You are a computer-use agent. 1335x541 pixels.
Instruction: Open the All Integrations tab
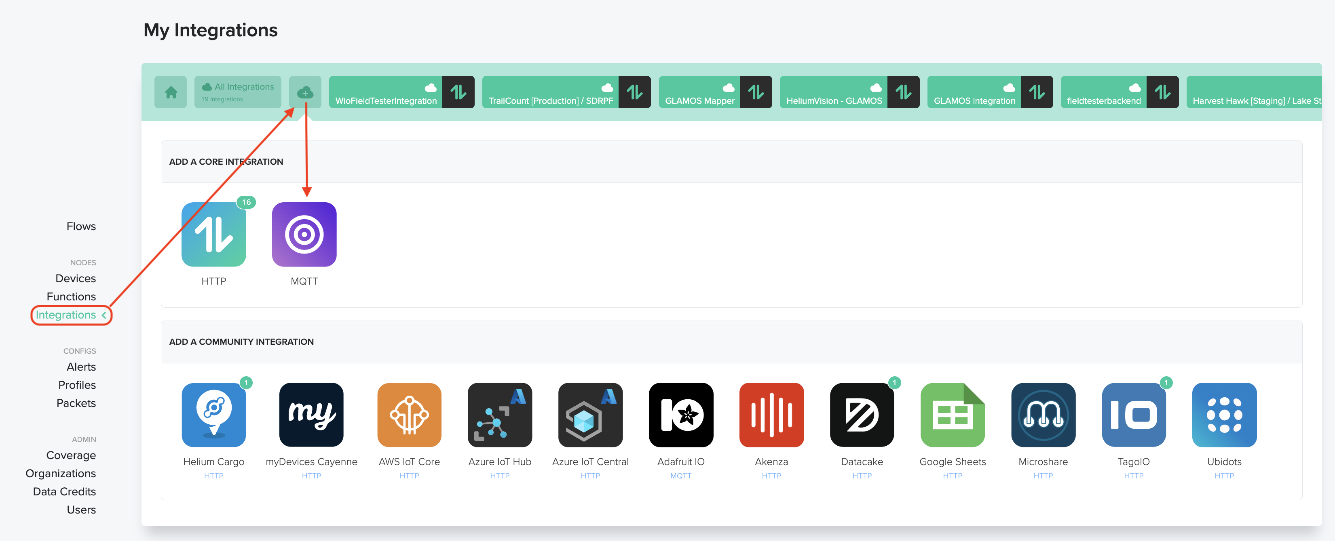point(238,92)
